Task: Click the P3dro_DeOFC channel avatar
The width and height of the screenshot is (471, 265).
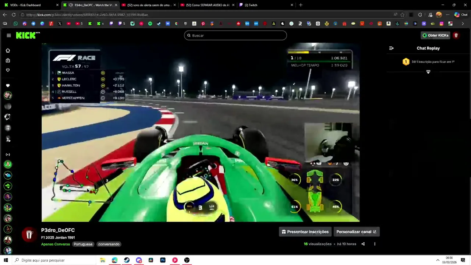Action: (29, 234)
